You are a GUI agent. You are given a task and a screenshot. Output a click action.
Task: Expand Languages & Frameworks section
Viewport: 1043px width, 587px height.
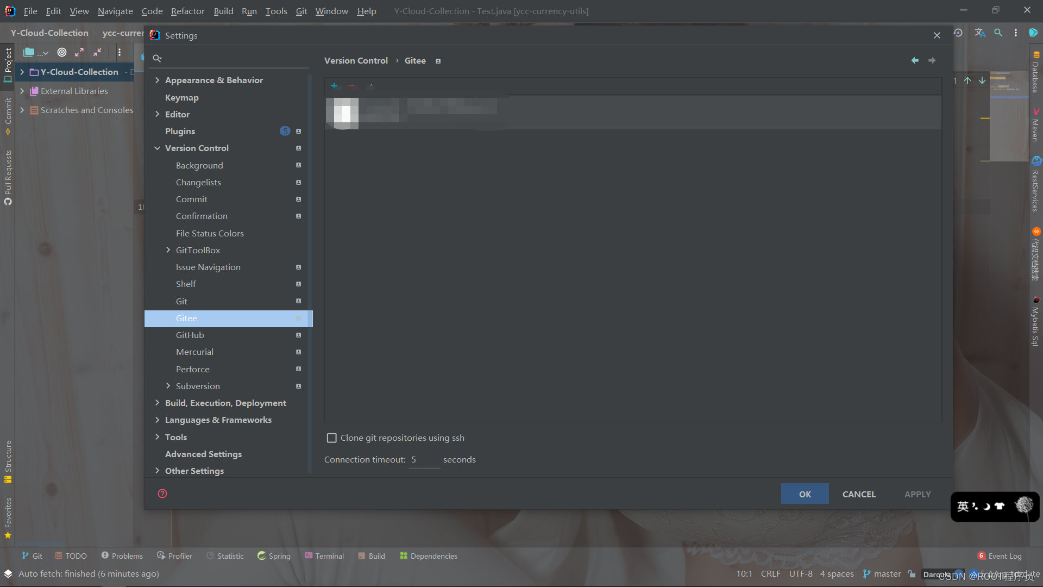pyautogui.click(x=158, y=420)
